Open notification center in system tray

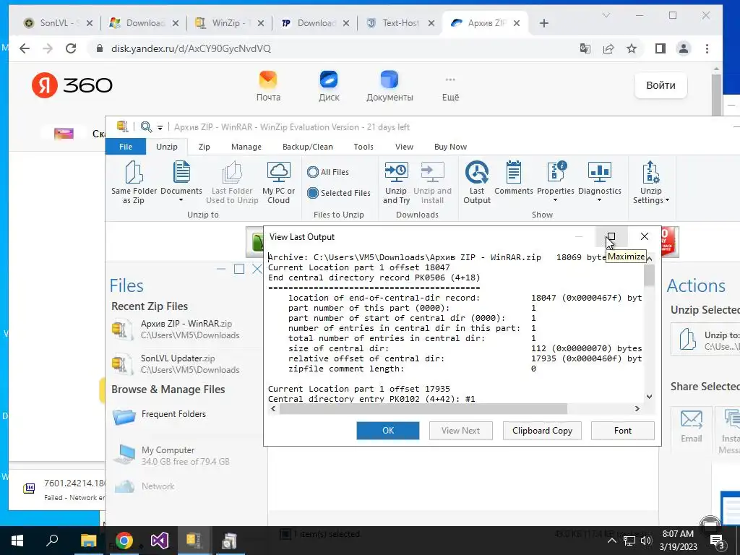[718, 541]
